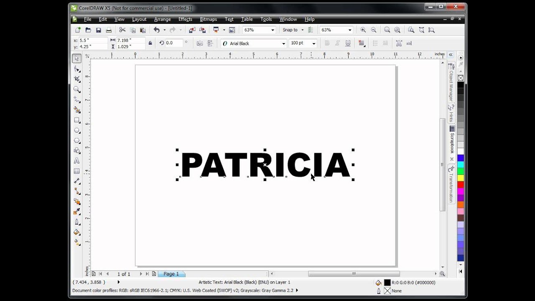Zoom out with magnifier minus icon
Image resolution: width=535 pixels, height=301 pixels.
tap(373, 30)
